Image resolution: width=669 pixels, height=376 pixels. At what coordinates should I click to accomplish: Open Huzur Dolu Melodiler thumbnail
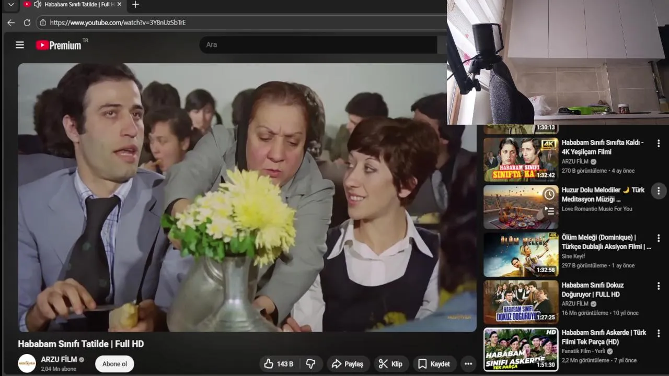[x=521, y=207]
